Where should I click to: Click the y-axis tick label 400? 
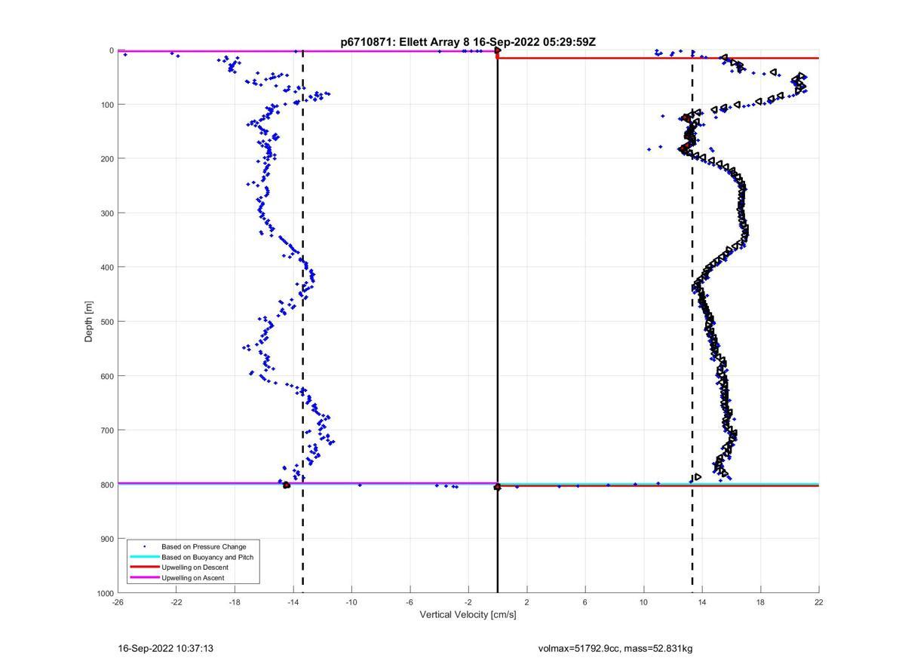click(107, 268)
